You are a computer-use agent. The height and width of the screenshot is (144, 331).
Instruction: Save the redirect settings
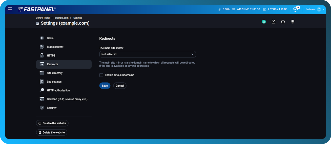point(105,86)
